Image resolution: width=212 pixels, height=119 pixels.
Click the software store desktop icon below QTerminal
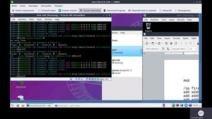21,98
